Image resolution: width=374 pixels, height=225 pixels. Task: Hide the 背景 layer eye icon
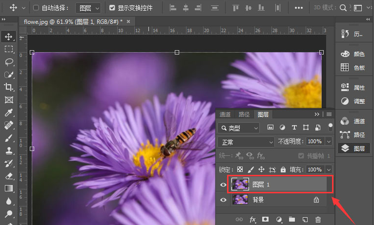(x=223, y=200)
